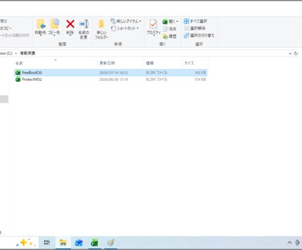Click the 履歴 (History) ribbon item
Viewport: 302px width, 250px height.
(169, 36)
